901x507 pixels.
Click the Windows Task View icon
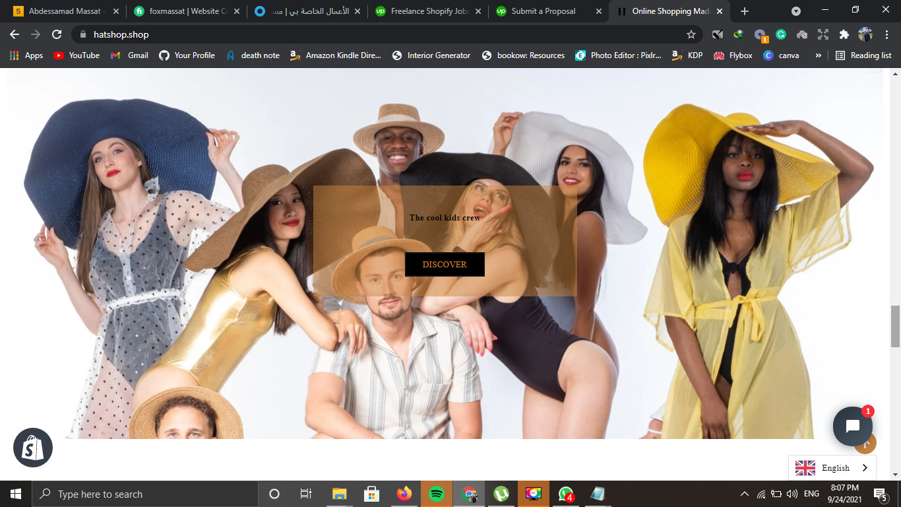coord(305,493)
